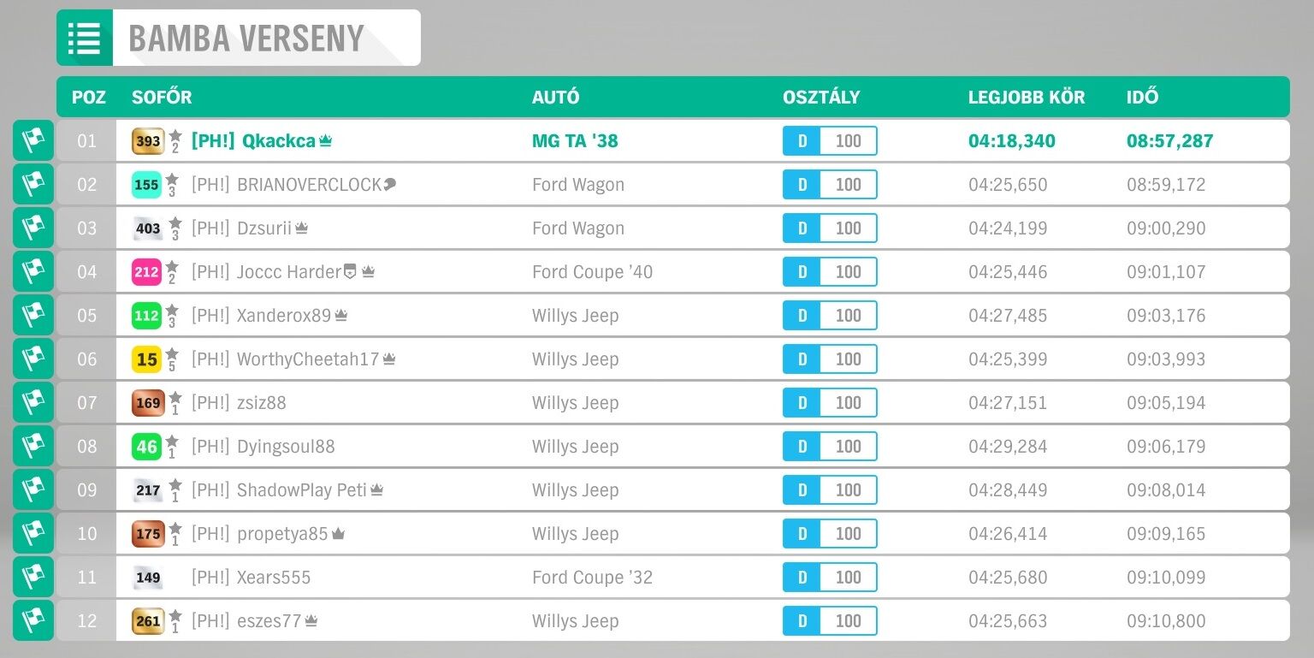Click total time 08:57,287
This screenshot has height=658, width=1314.
click(1170, 141)
